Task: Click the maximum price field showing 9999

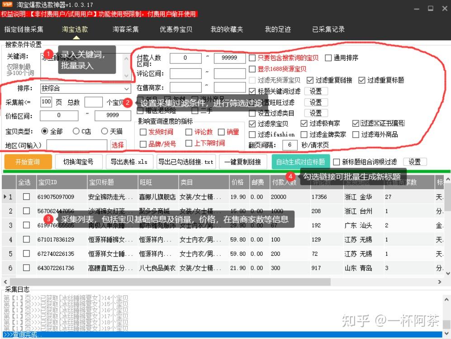Action: coord(113,116)
